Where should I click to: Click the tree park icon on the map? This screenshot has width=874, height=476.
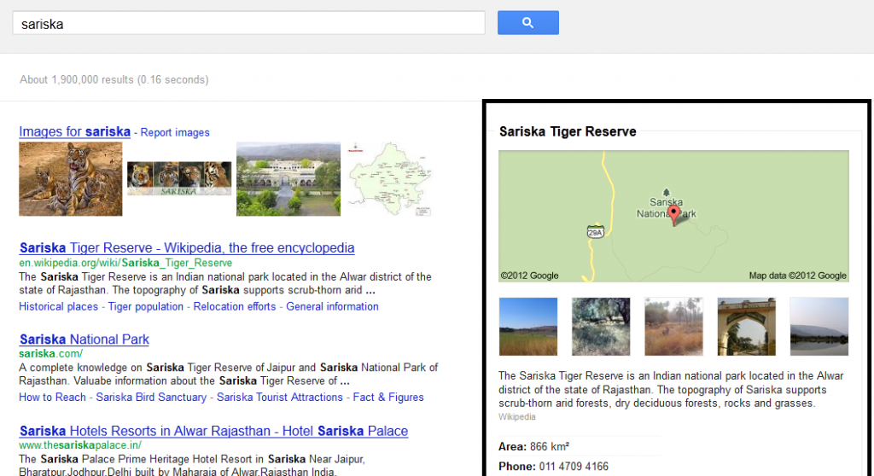pos(666,192)
